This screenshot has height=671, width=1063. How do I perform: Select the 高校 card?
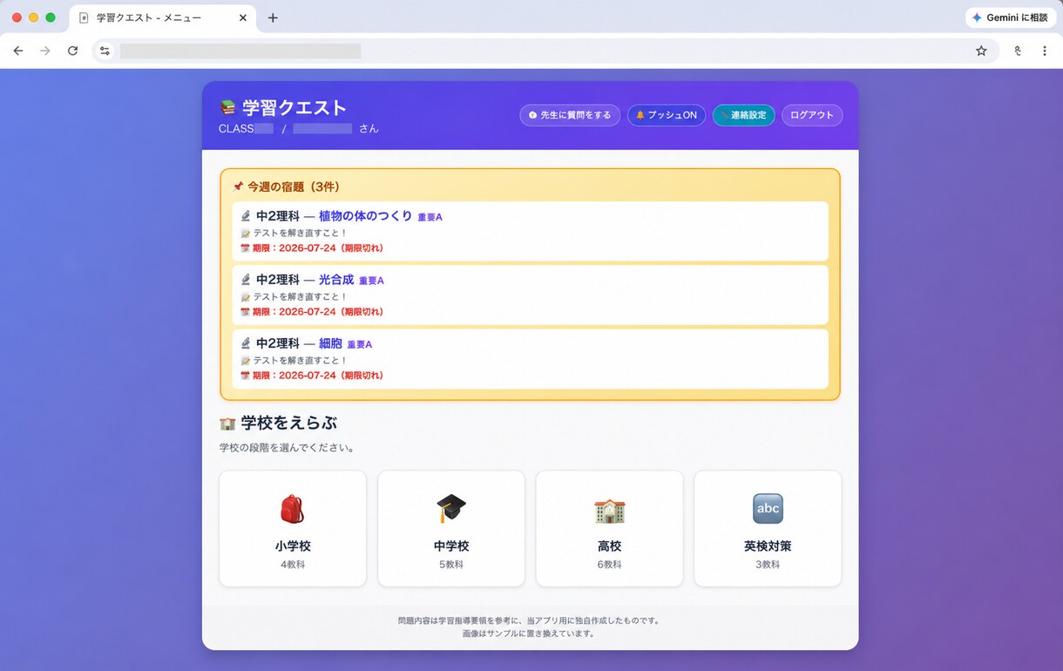tap(610, 529)
